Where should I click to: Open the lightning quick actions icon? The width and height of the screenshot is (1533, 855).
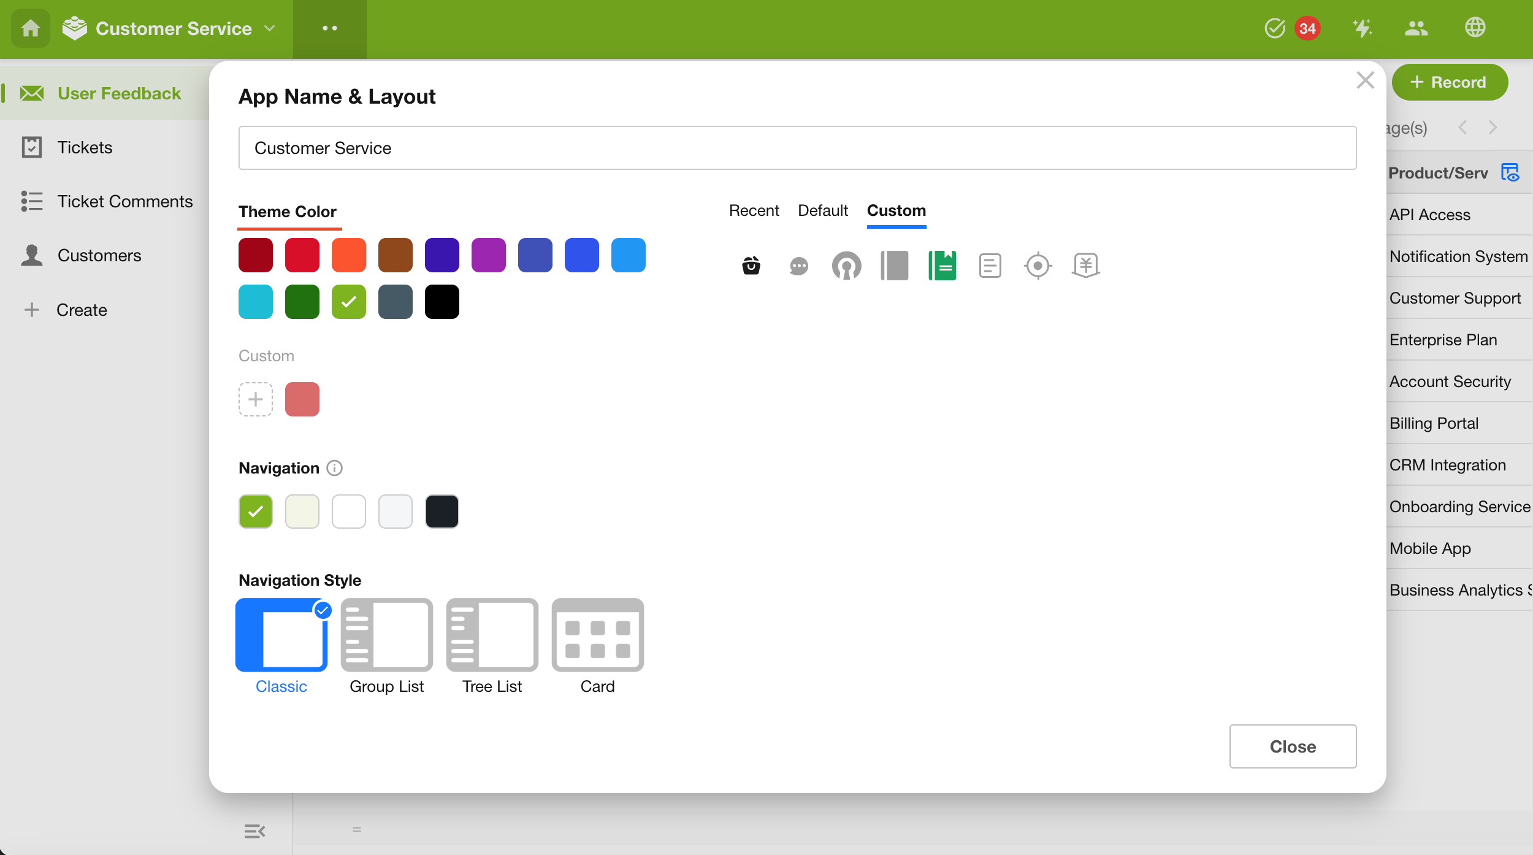coord(1362,28)
